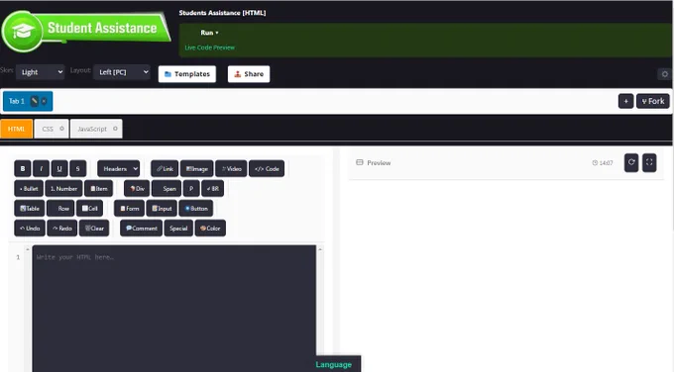Click the 14:07 timestamp in Preview

603,163
